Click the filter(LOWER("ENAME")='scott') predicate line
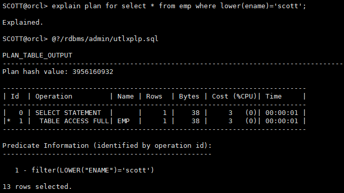Viewport: 344px width, 193px height. point(92,170)
